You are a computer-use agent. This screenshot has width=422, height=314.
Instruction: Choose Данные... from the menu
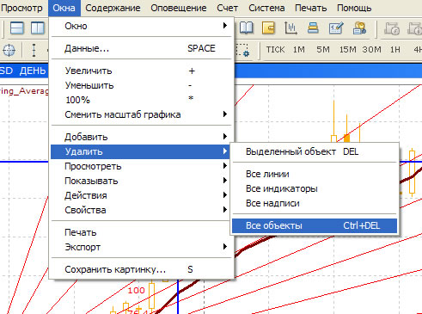click(x=141, y=48)
